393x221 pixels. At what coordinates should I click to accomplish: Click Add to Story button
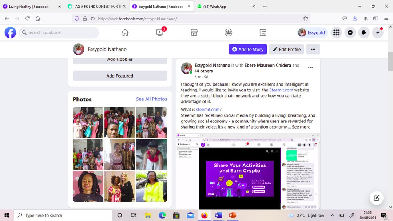[x=248, y=49]
